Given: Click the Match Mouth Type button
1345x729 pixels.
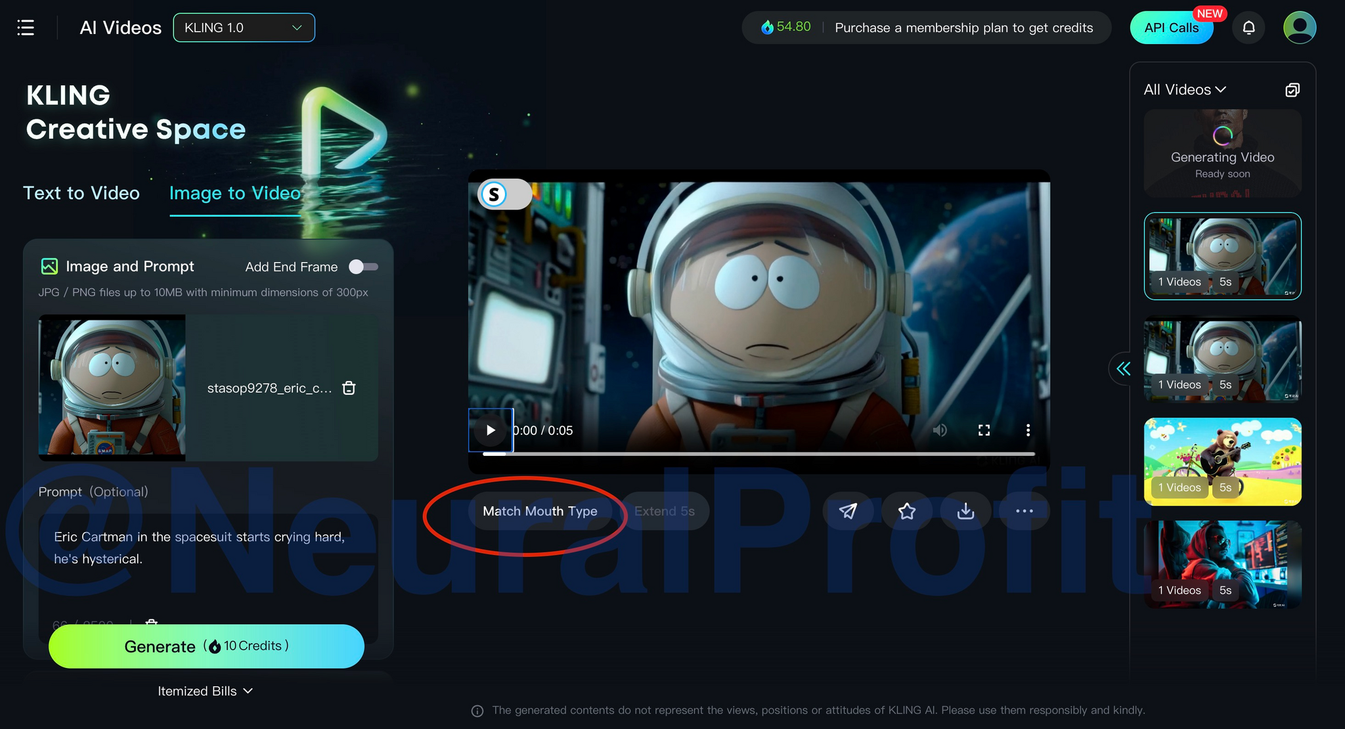Looking at the screenshot, I should [x=540, y=511].
